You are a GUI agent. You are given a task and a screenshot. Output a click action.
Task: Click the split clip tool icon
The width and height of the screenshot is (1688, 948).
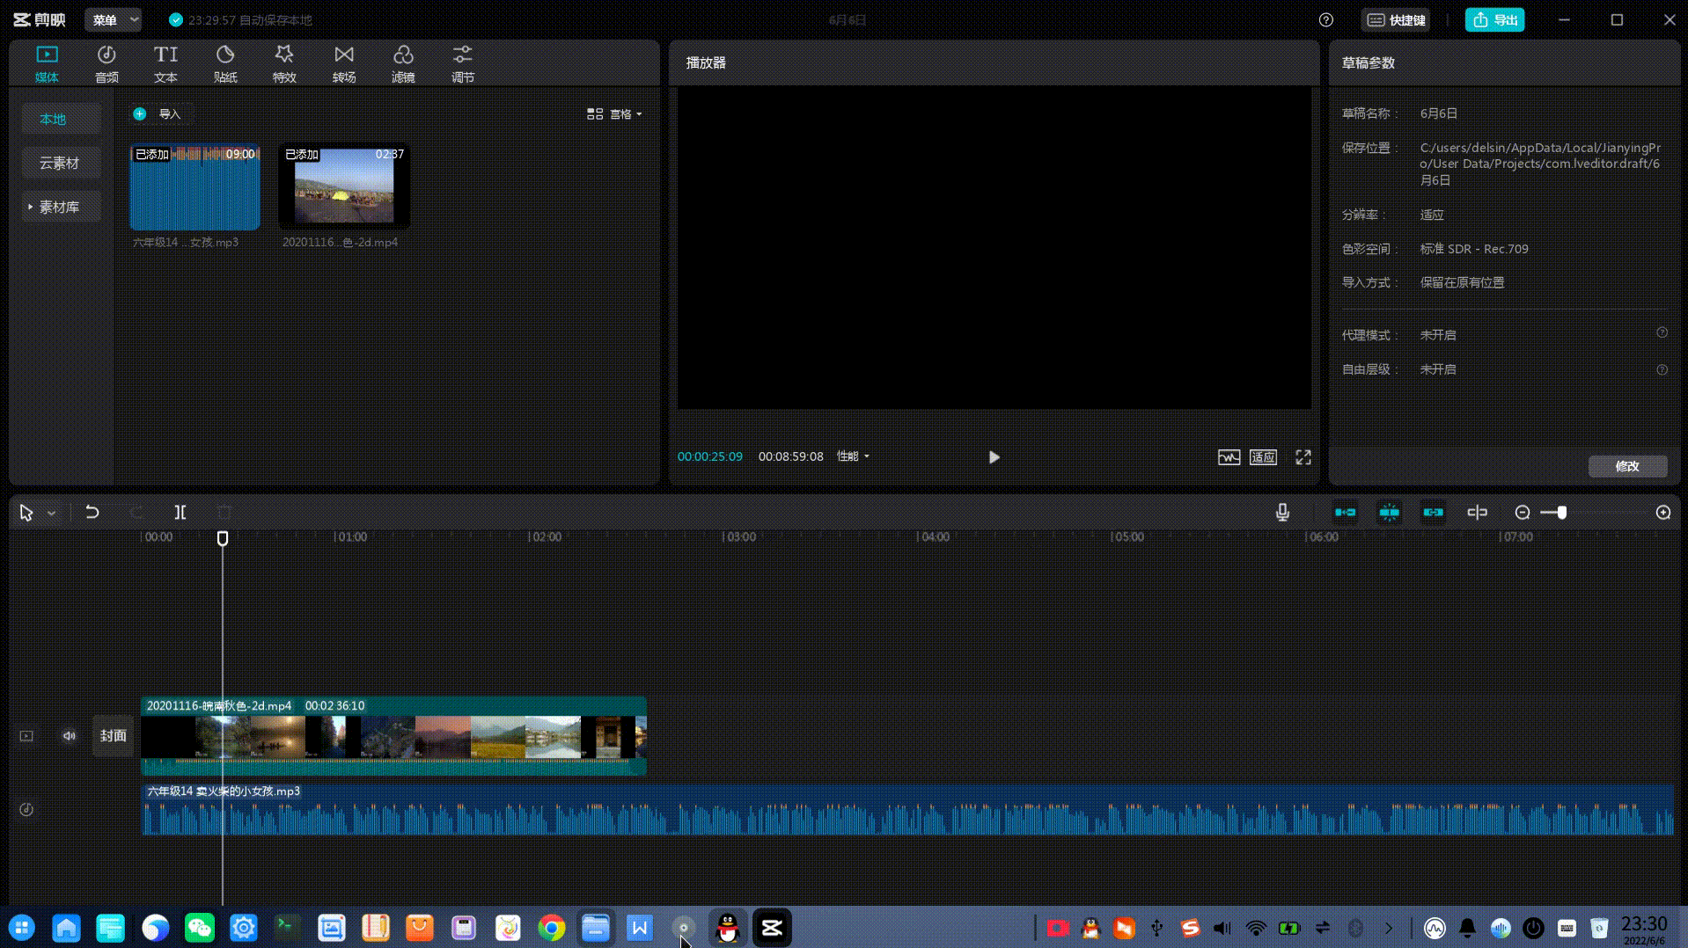click(x=180, y=513)
